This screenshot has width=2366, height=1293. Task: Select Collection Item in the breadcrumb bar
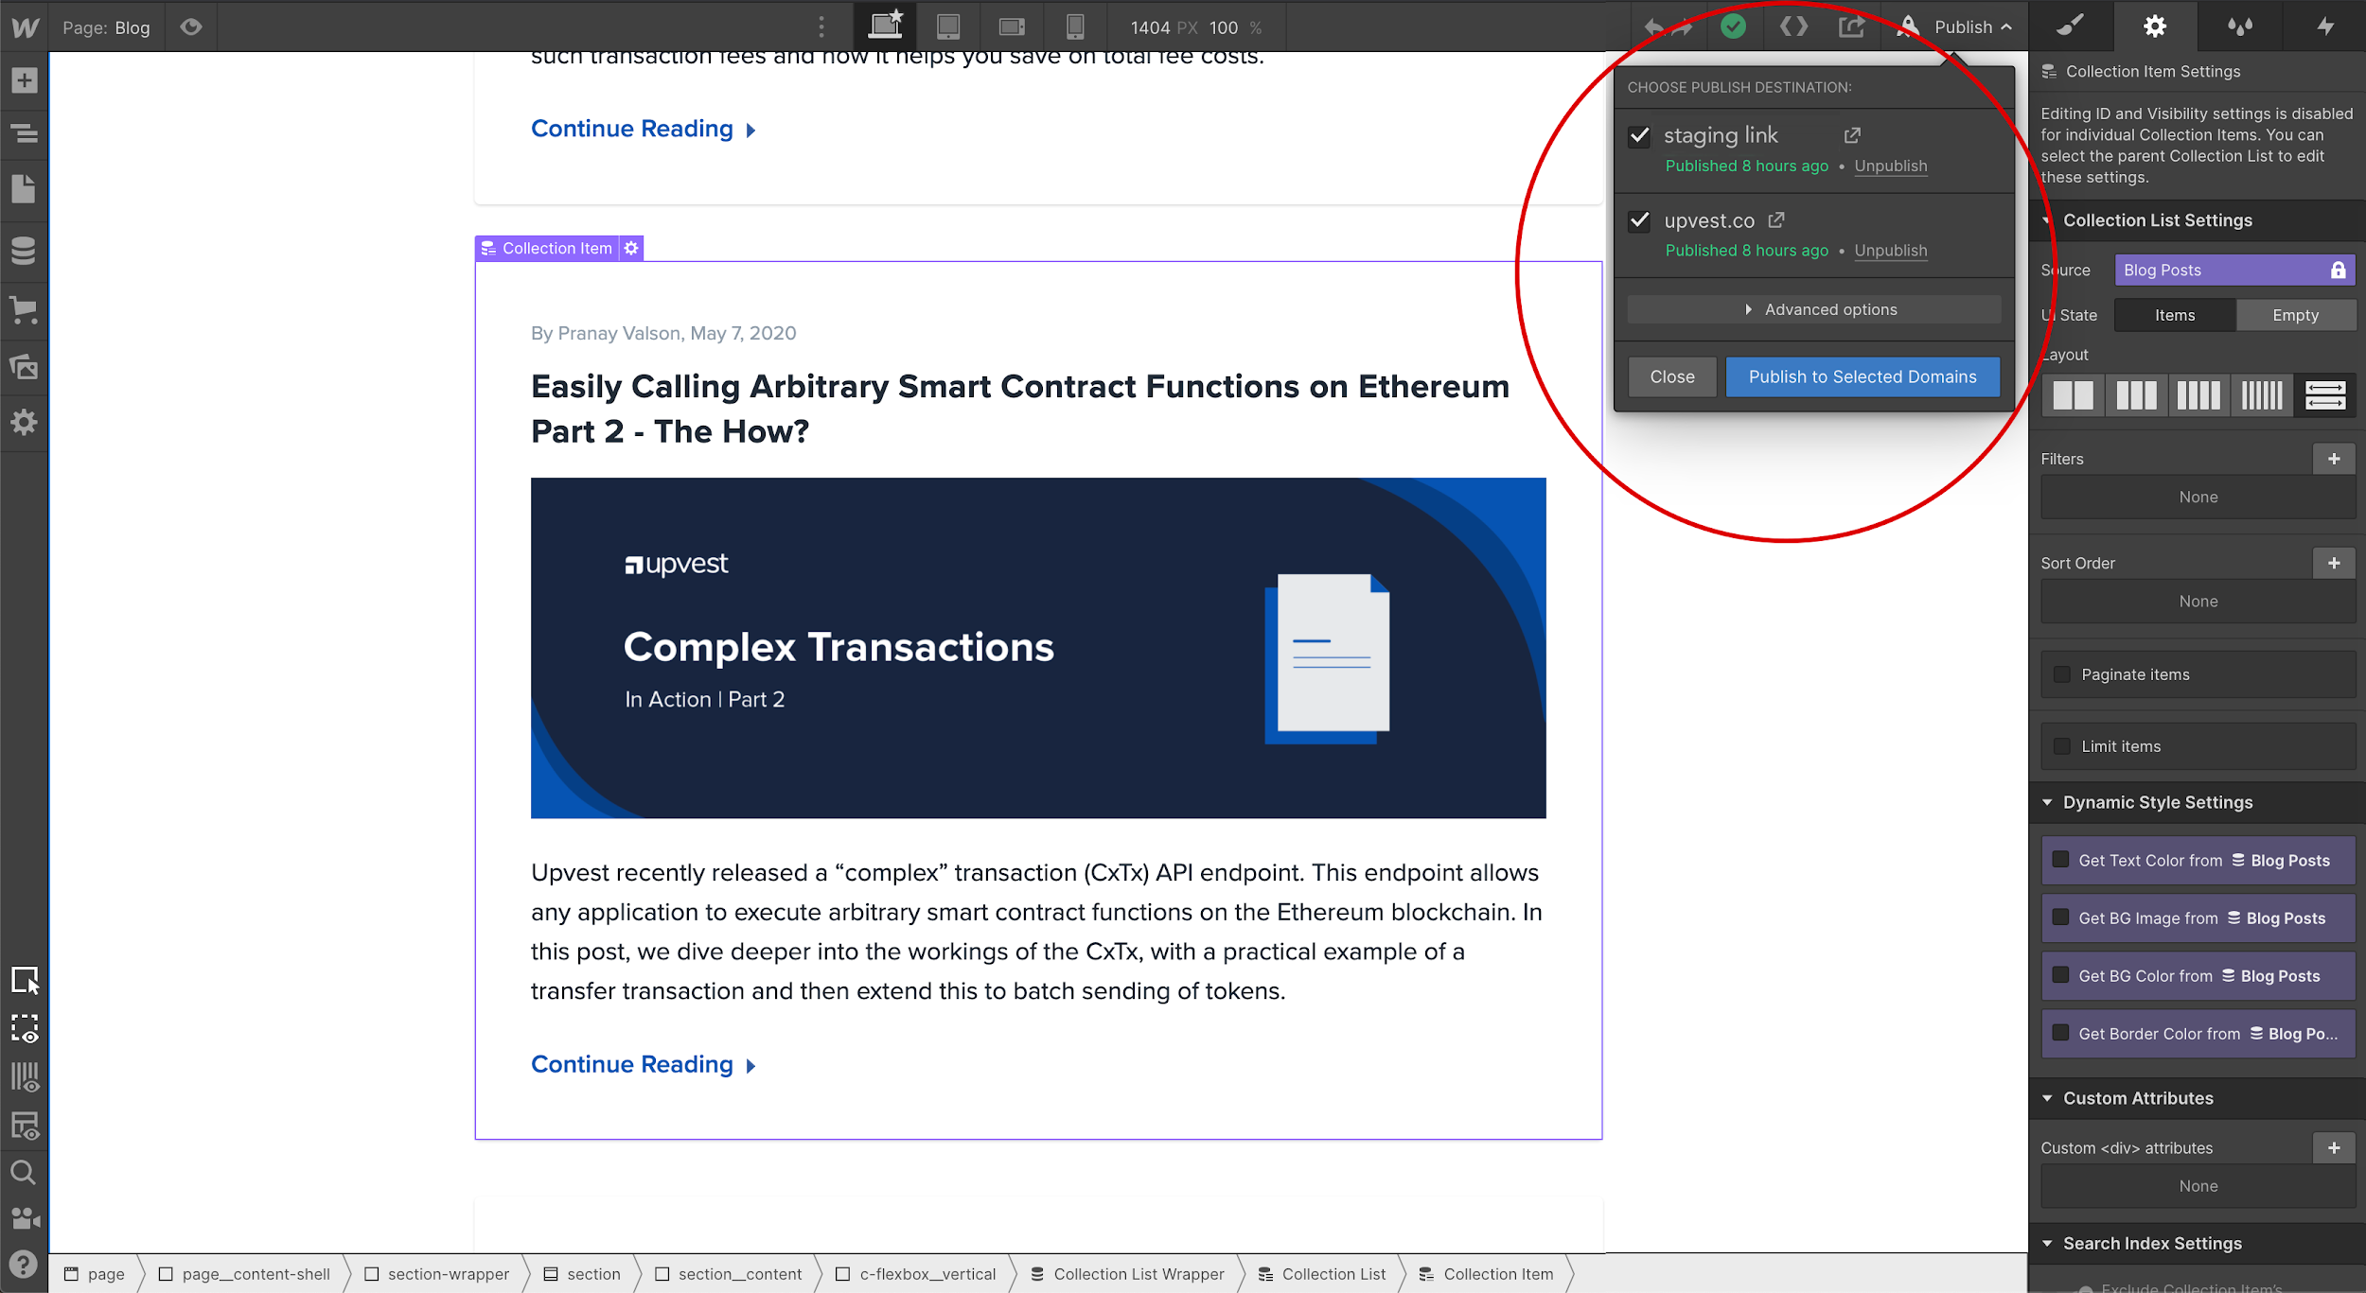coord(1498,1274)
